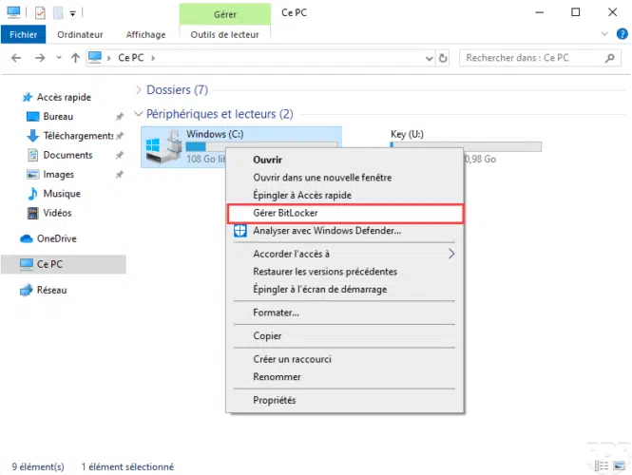Open Help with the blue question icon
This screenshot has height=475, width=632.
click(x=622, y=34)
